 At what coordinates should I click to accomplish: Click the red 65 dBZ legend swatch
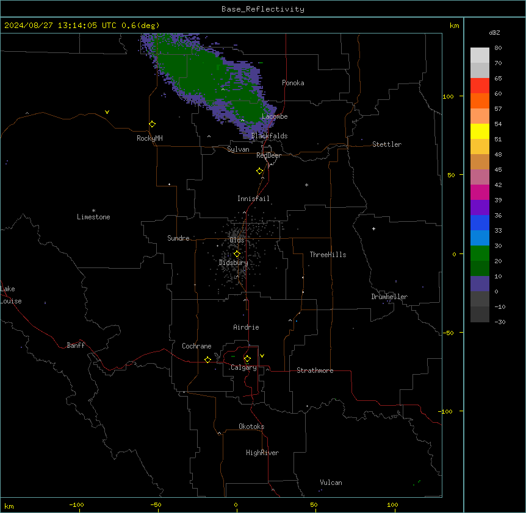(480, 85)
